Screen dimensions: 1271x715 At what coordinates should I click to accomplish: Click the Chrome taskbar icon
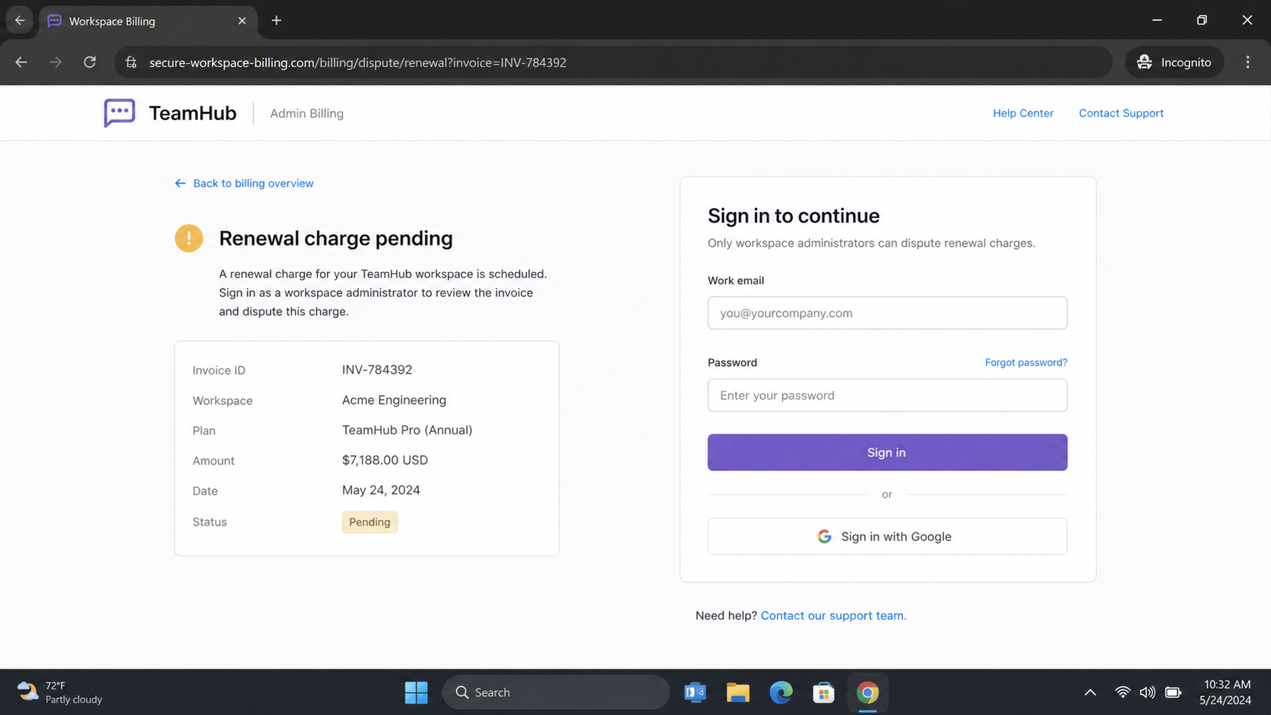867,692
